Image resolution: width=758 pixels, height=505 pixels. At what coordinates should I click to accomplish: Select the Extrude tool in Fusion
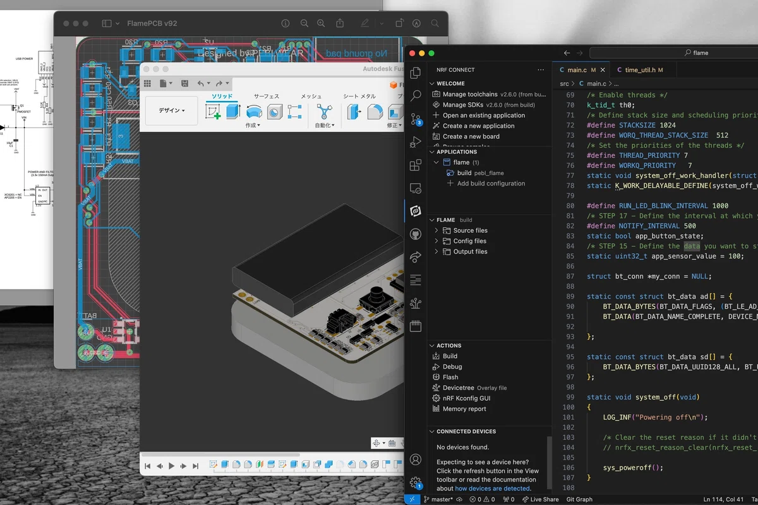pyautogui.click(x=233, y=112)
